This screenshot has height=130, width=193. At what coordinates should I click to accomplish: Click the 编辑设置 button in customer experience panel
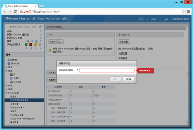click(124, 41)
